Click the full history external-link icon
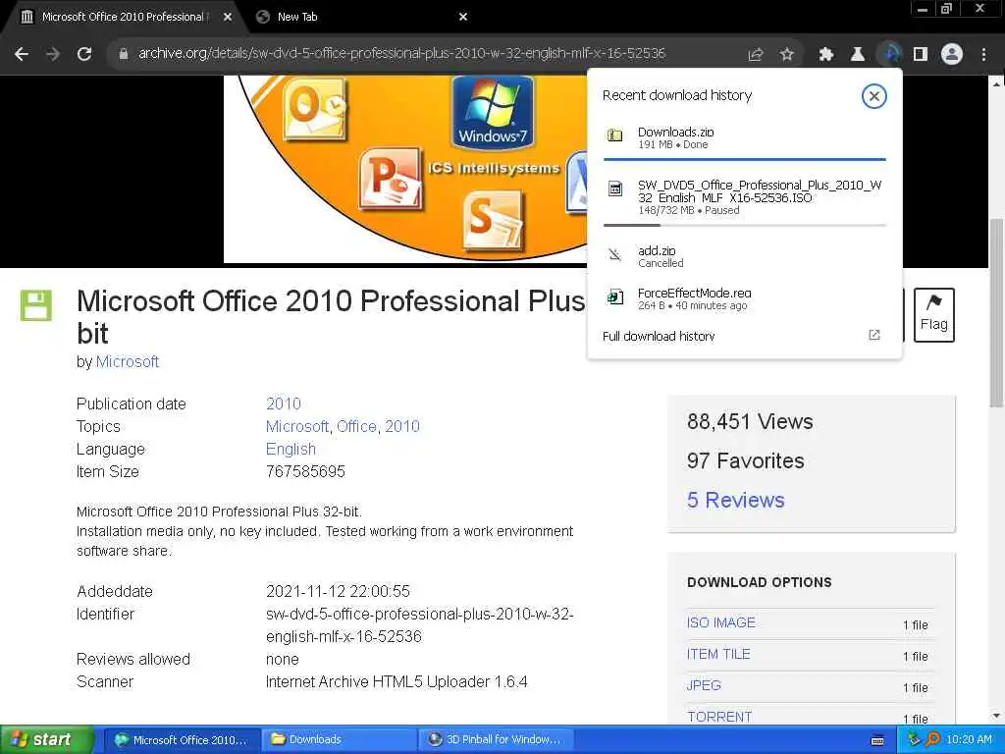The height and width of the screenshot is (754, 1005). 874,335
